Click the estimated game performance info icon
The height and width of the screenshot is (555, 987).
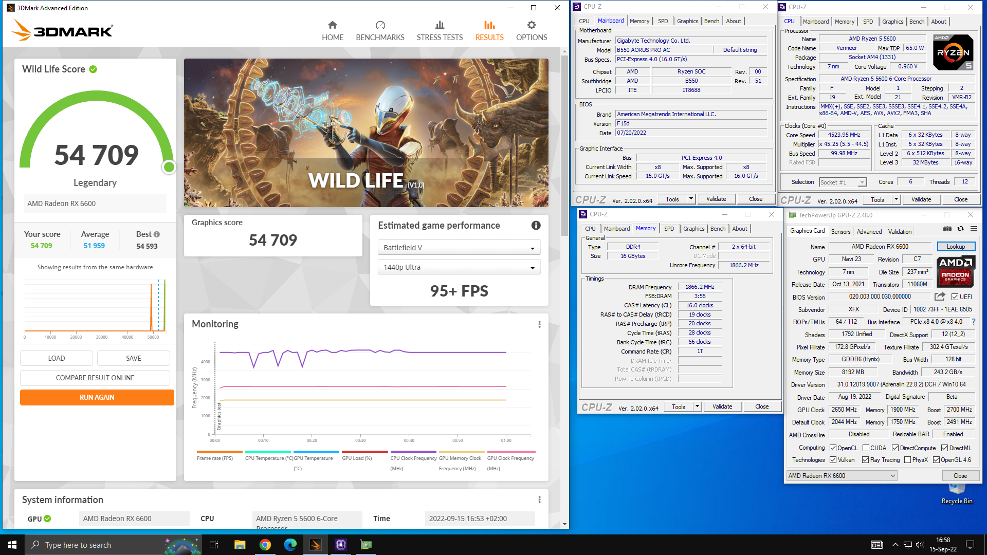536,225
